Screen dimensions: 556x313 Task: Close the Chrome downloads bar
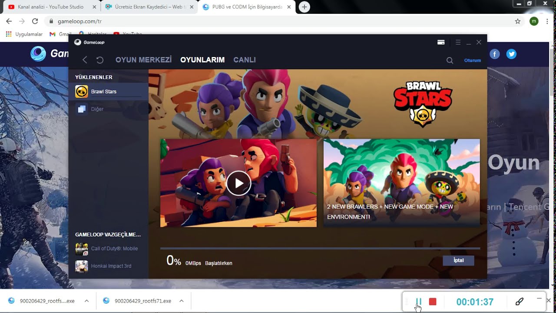coord(549,300)
